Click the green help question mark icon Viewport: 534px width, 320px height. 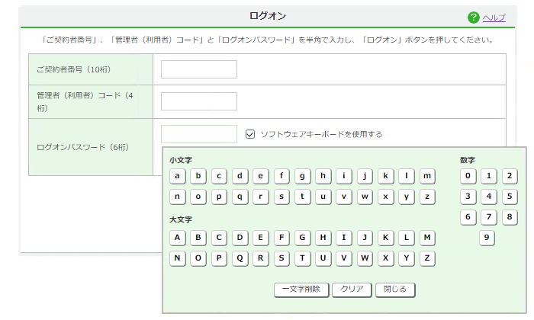[474, 18]
